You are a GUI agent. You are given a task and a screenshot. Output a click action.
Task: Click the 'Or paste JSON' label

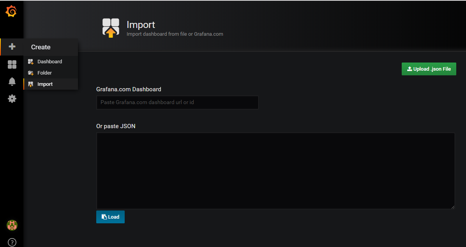[116, 127]
